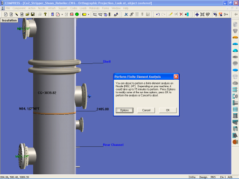
Task: Click the CG=3039.82 text
Action: pyautogui.click(x=47, y=93)
